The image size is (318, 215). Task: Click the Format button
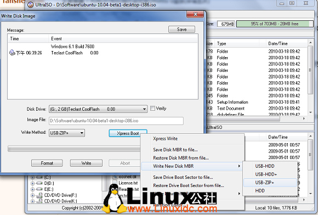(x=47, y=163)
